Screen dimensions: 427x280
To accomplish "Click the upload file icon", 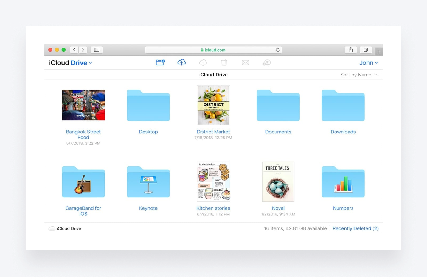I will click(x=181, y=62).
